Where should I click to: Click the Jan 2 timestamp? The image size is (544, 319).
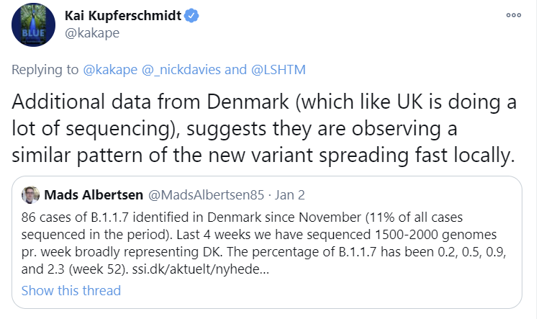pos(289,195)
